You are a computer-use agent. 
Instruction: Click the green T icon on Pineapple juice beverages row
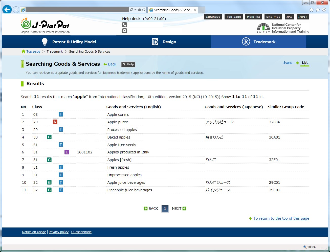point(61,190)
